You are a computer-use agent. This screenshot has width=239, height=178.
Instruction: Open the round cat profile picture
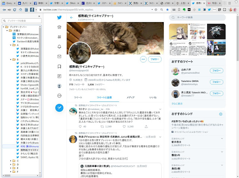(80, 53)
